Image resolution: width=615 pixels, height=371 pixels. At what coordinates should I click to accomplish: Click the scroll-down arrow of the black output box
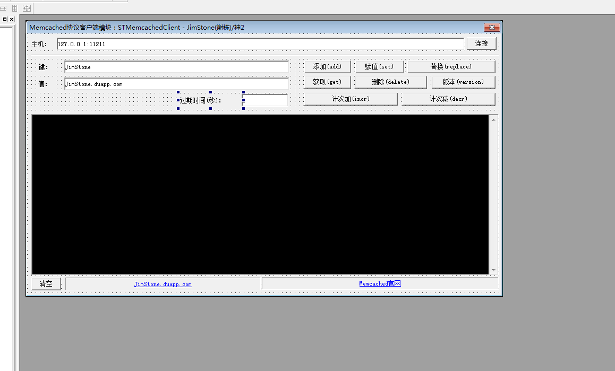493,270
